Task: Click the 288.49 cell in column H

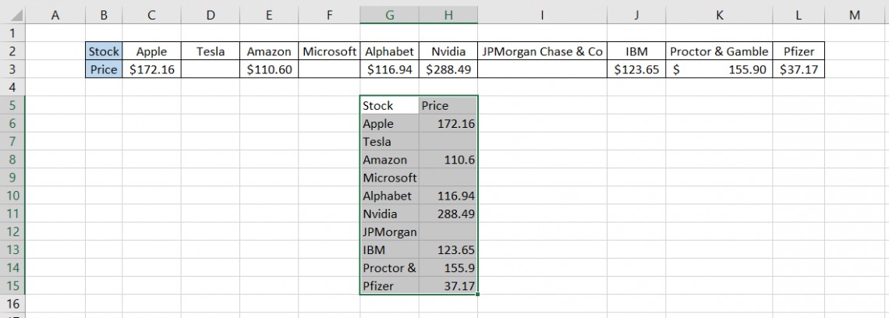Action: 448,214
